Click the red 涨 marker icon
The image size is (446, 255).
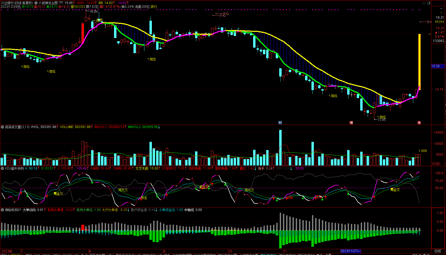(x=419, y=123)
